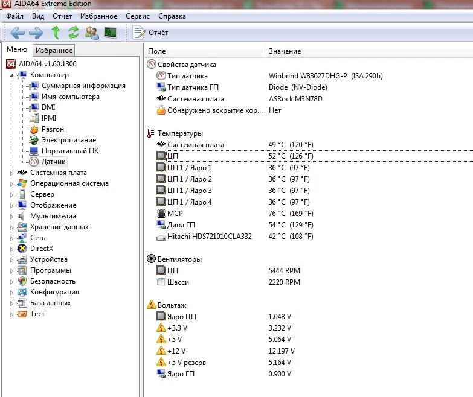The image size is (473, 397).
Task: Click the Электропитание power icon
Action: tap(34, 140)
